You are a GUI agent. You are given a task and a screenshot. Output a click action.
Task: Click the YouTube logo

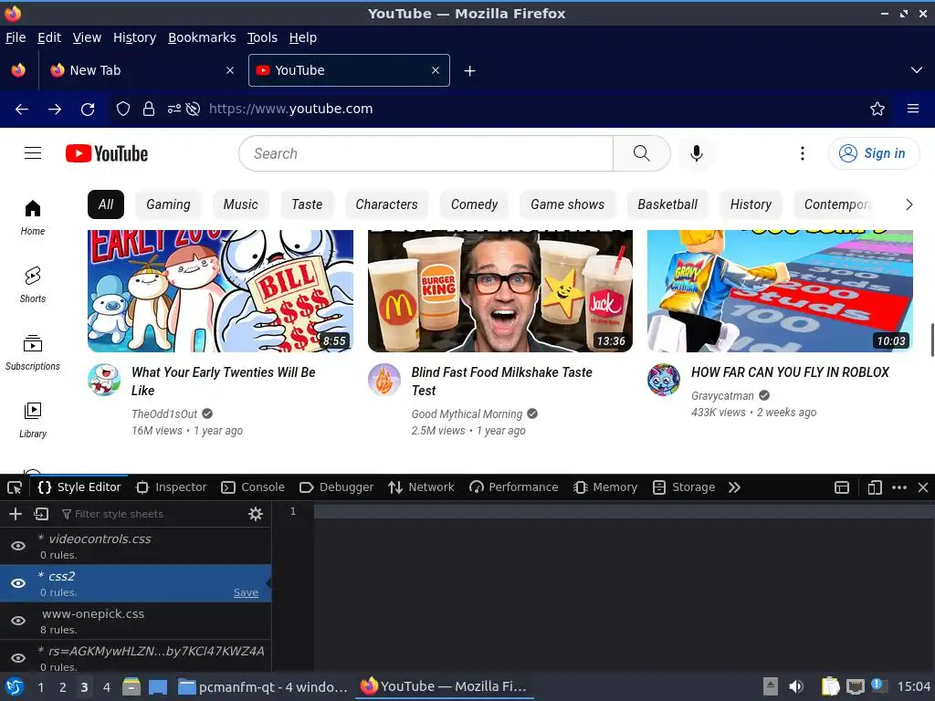tap(107, 153)
